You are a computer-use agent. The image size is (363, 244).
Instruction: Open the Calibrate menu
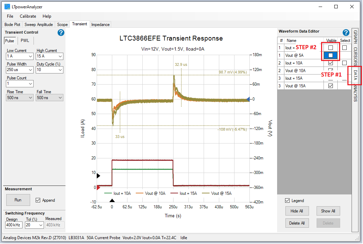[28, 16]
